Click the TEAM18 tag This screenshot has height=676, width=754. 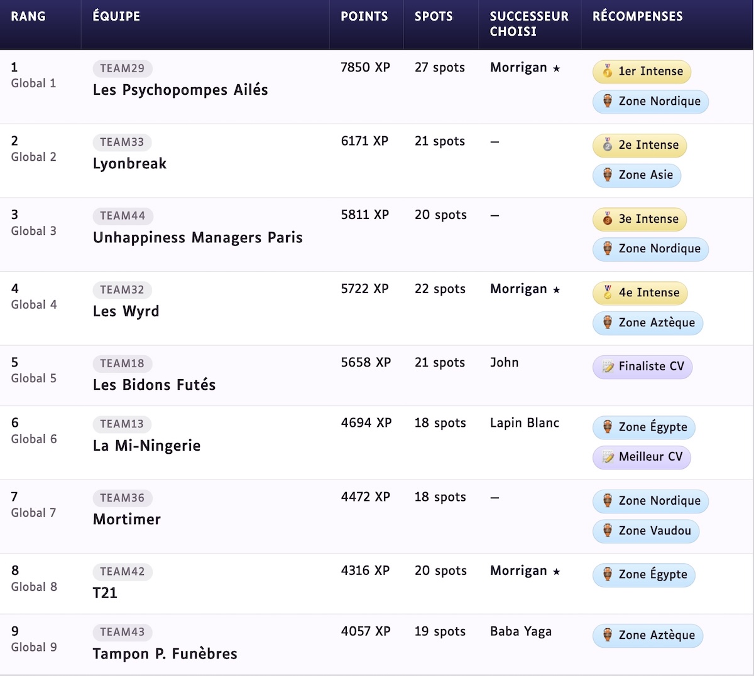[x=123, y=363]
